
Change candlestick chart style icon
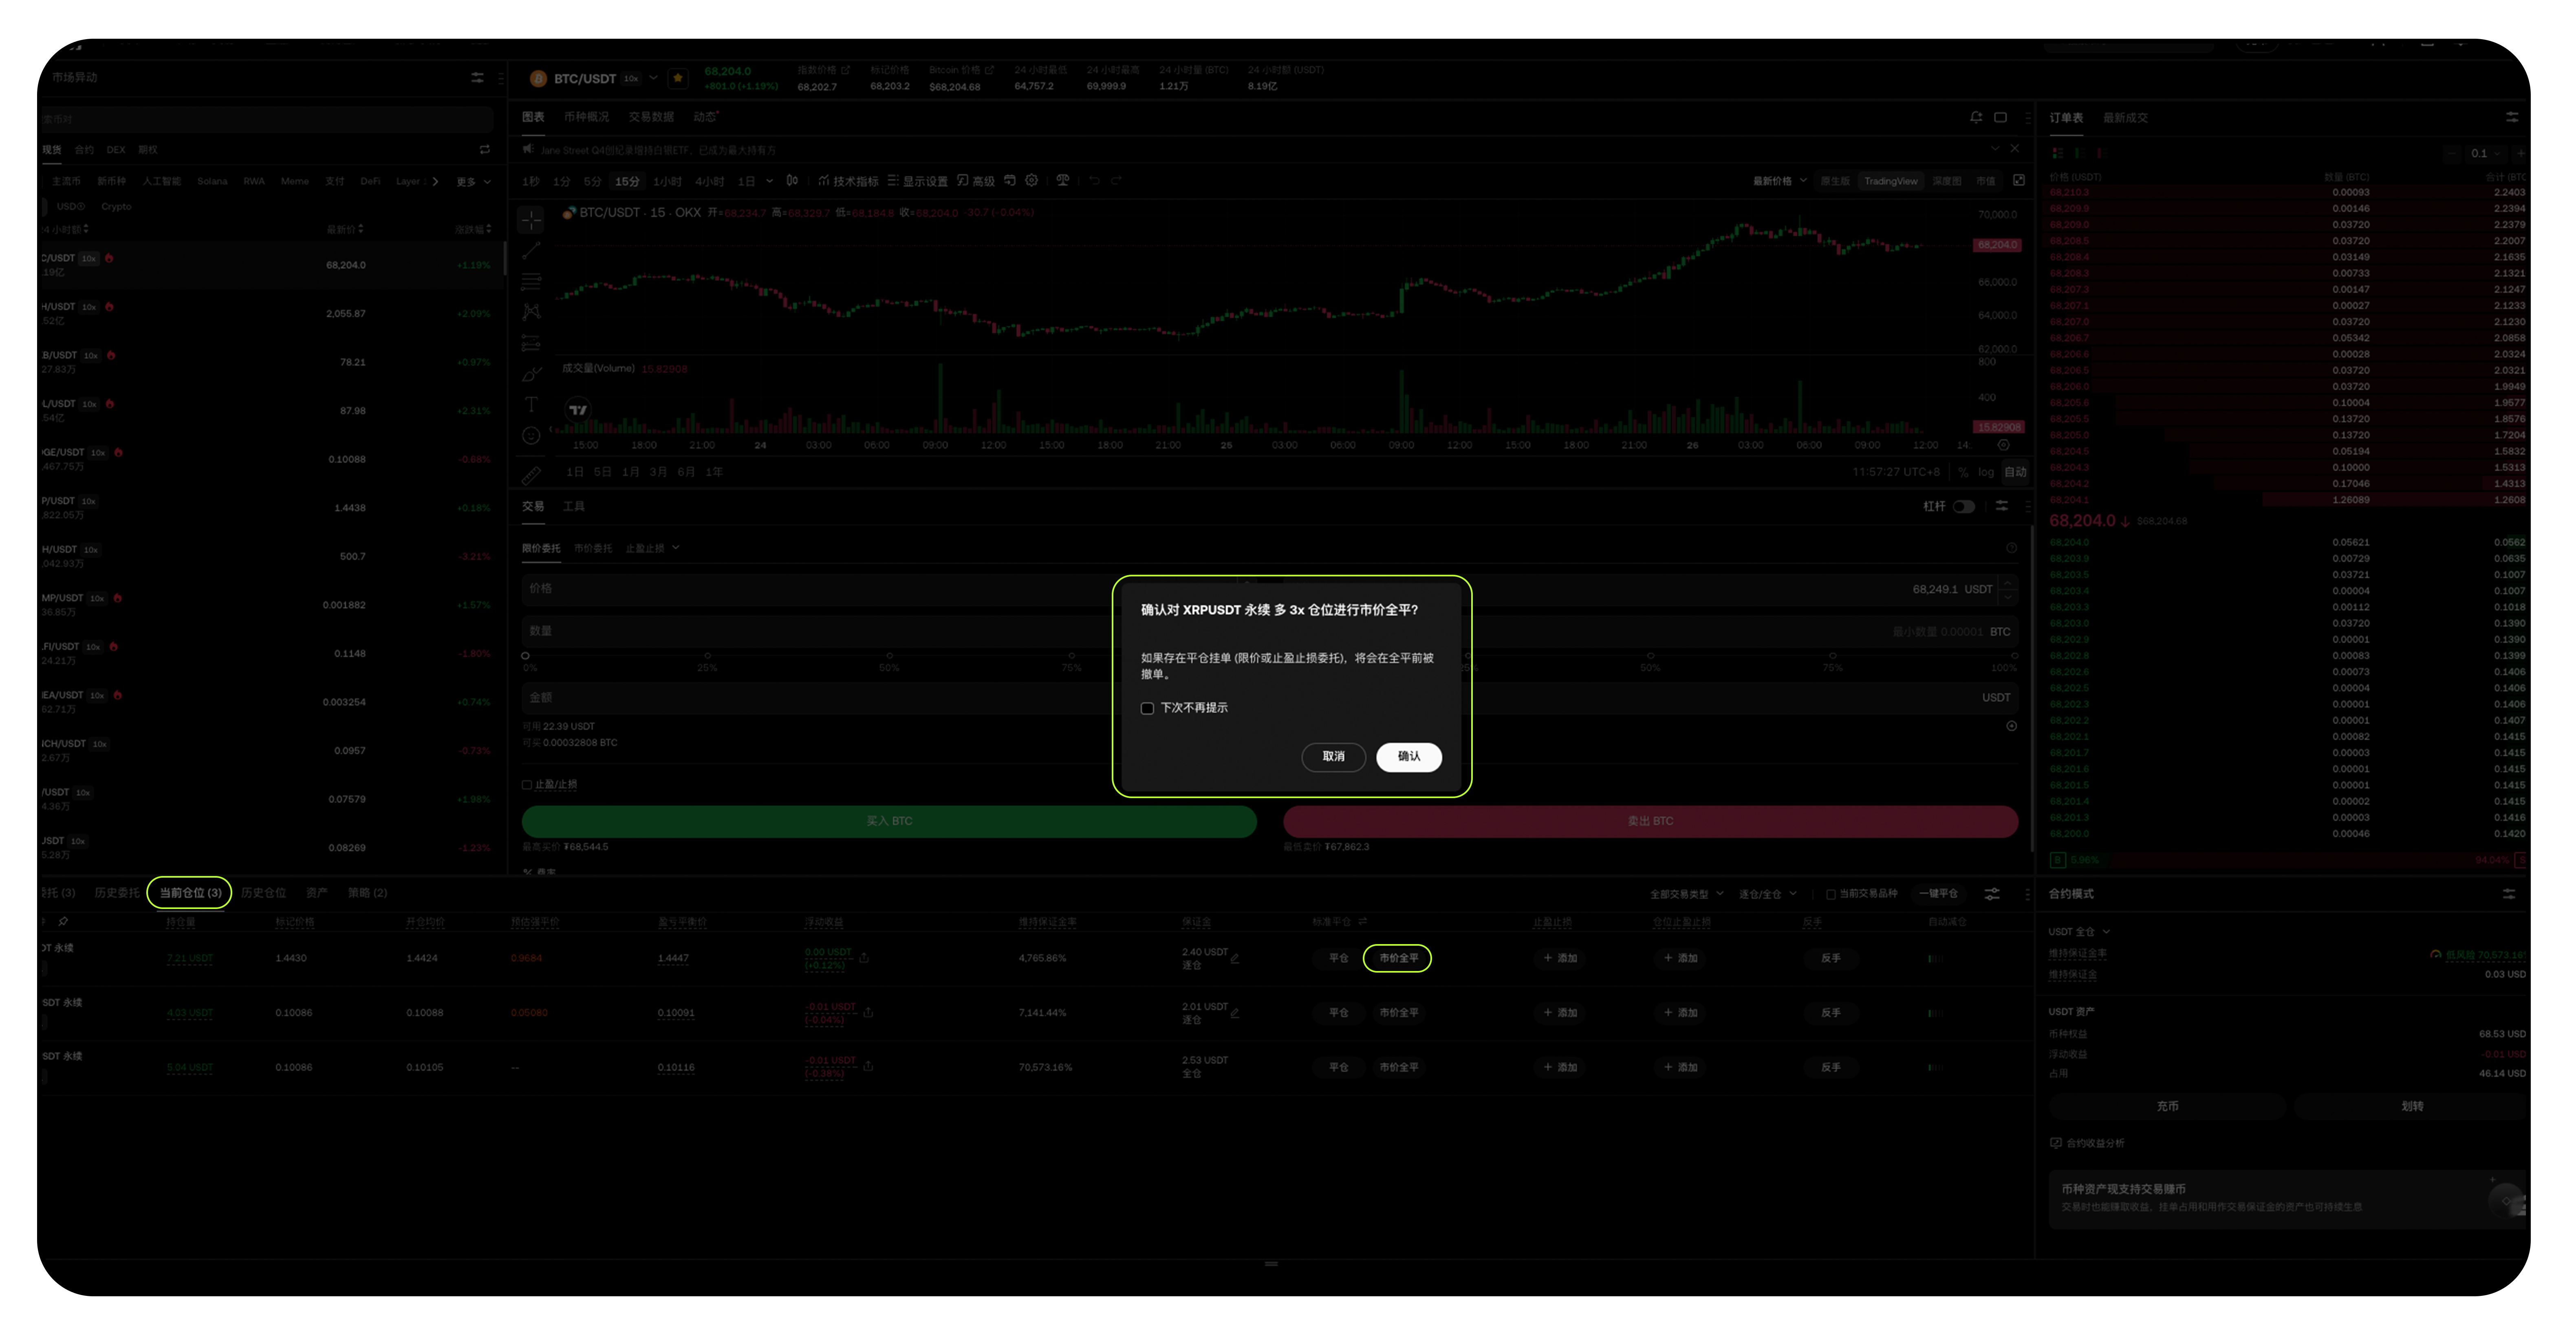pos(792,181)
